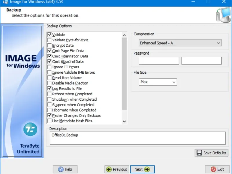
Task: Uncheck Omit Page File Data
Action: tap(50, 51)
